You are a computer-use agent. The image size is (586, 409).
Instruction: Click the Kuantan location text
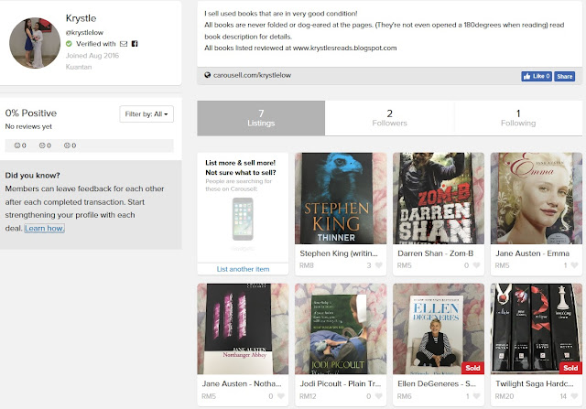click(x=79, y=67)
